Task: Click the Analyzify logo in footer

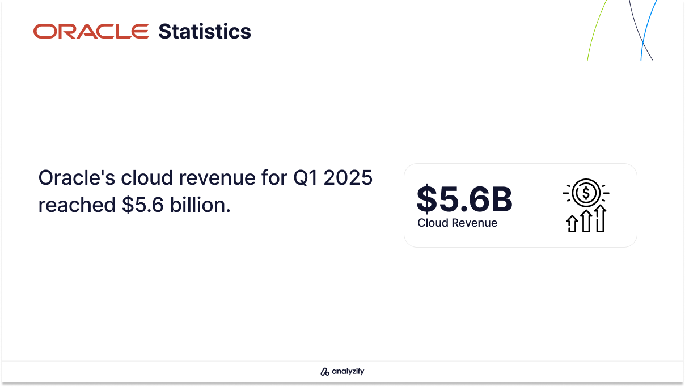Action: (342, 372)
